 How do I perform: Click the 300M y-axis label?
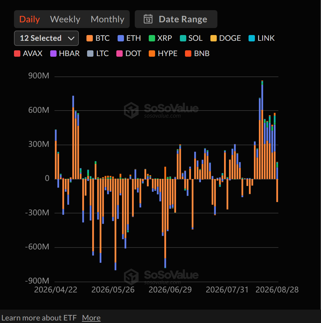point(39,144)
